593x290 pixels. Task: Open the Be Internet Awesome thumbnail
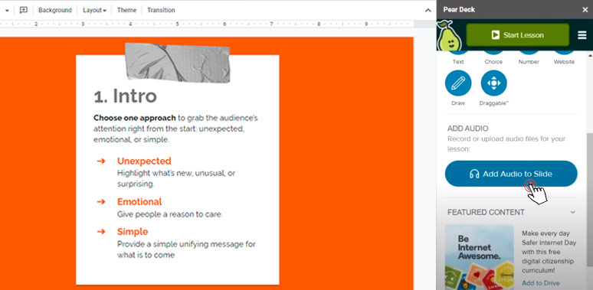(x=479, y=257)
